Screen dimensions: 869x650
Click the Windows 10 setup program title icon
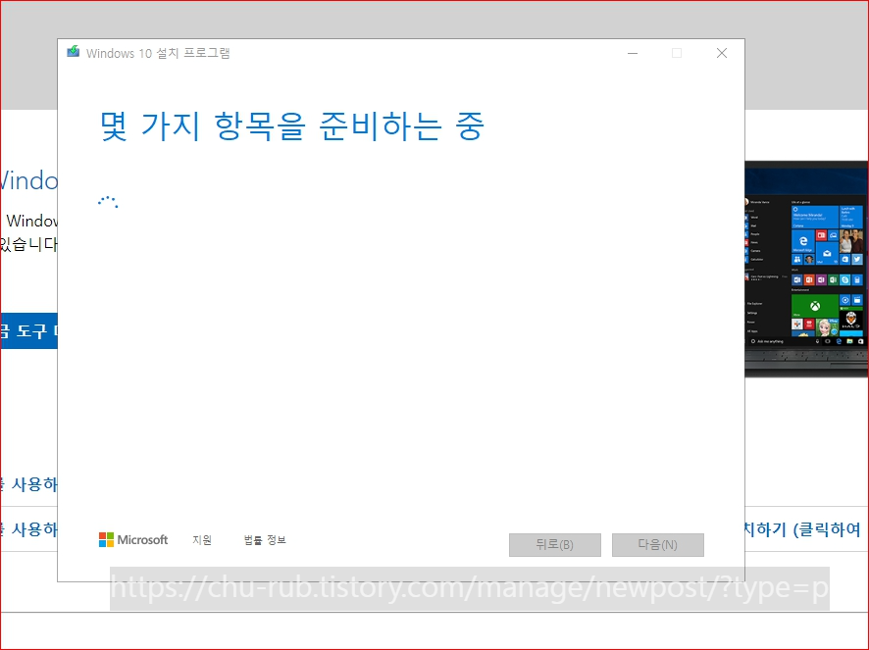74,52
